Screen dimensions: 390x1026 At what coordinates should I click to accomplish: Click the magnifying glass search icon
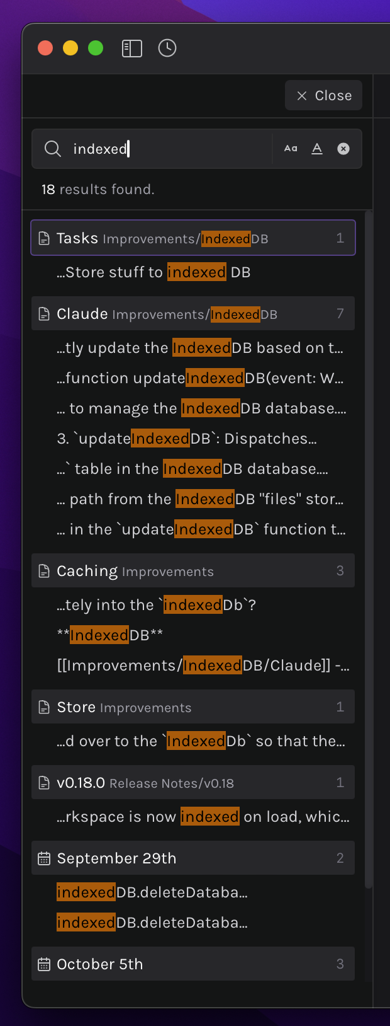[x=53, y=149]
